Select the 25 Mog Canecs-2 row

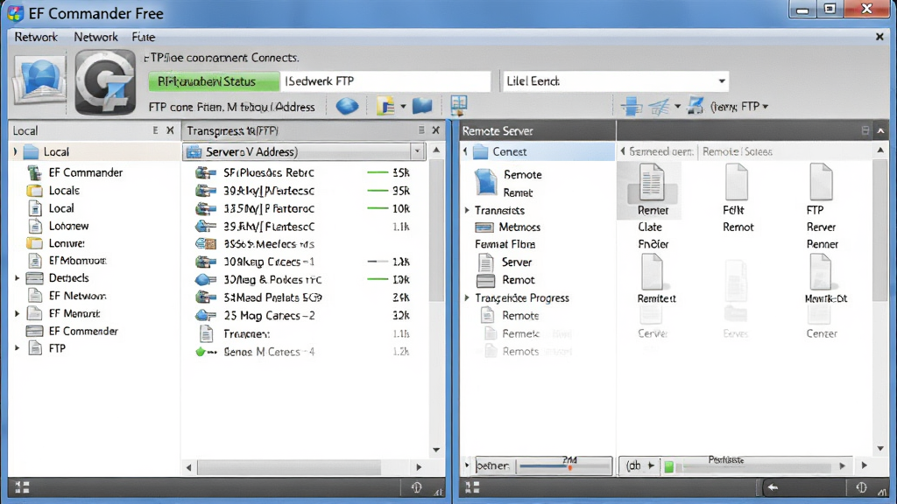pos(303,315)
